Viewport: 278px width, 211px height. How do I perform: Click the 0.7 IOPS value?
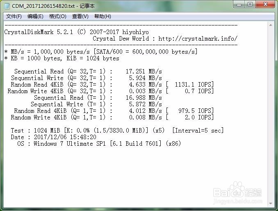(x=199, y=91)
